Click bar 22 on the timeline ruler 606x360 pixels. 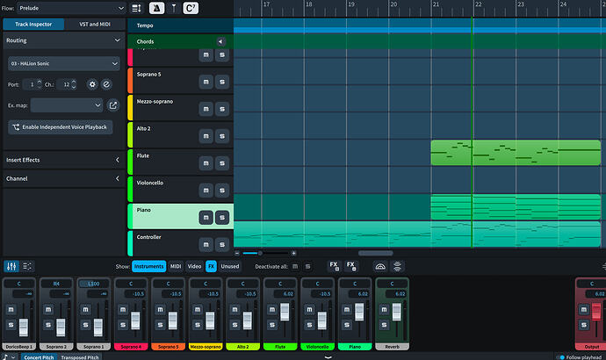pyautogui.click(x=479, y=4)
